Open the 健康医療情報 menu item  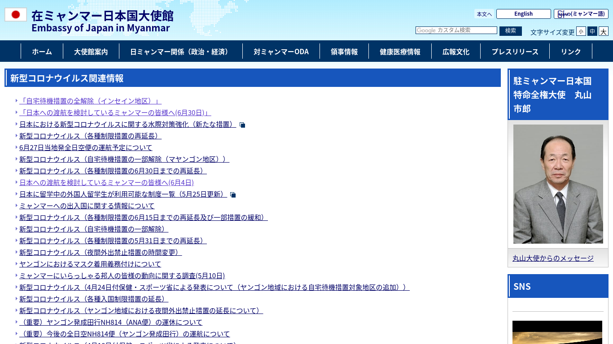pos(400,52)
